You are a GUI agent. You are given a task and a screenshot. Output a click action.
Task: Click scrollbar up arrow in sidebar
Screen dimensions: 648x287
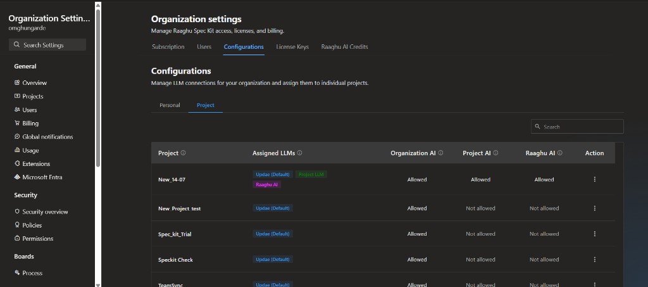(98, 5)
